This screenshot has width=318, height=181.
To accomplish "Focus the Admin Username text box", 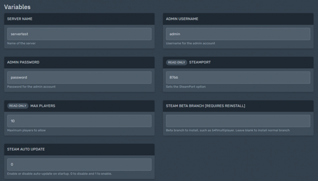I will tap(238, 34).
